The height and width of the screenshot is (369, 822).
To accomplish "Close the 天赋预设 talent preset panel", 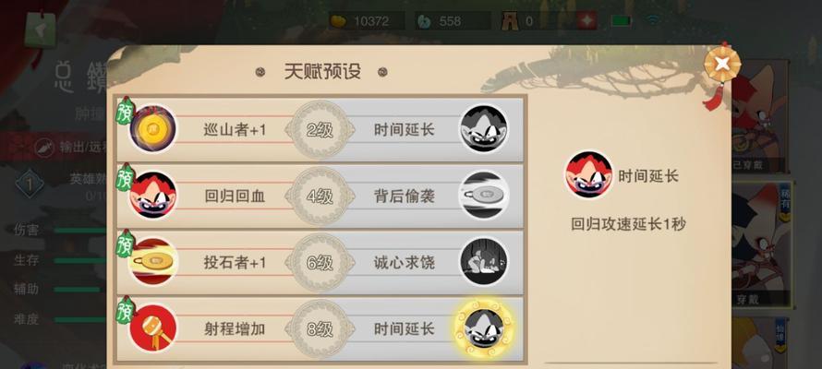I will click(722, 64).
